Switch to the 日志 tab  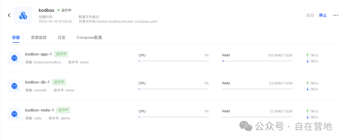[62, 38]
